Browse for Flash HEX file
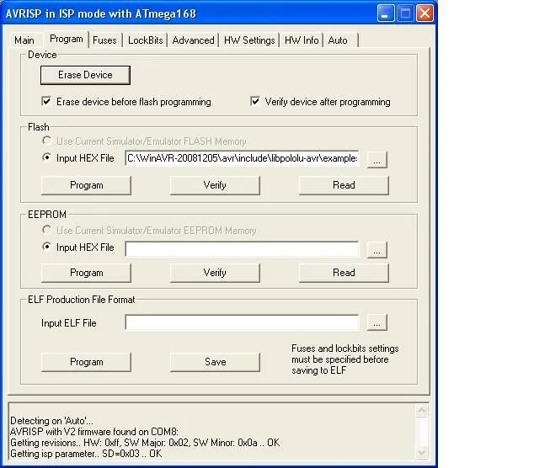 pyautogui.click(x=377, y=159)
